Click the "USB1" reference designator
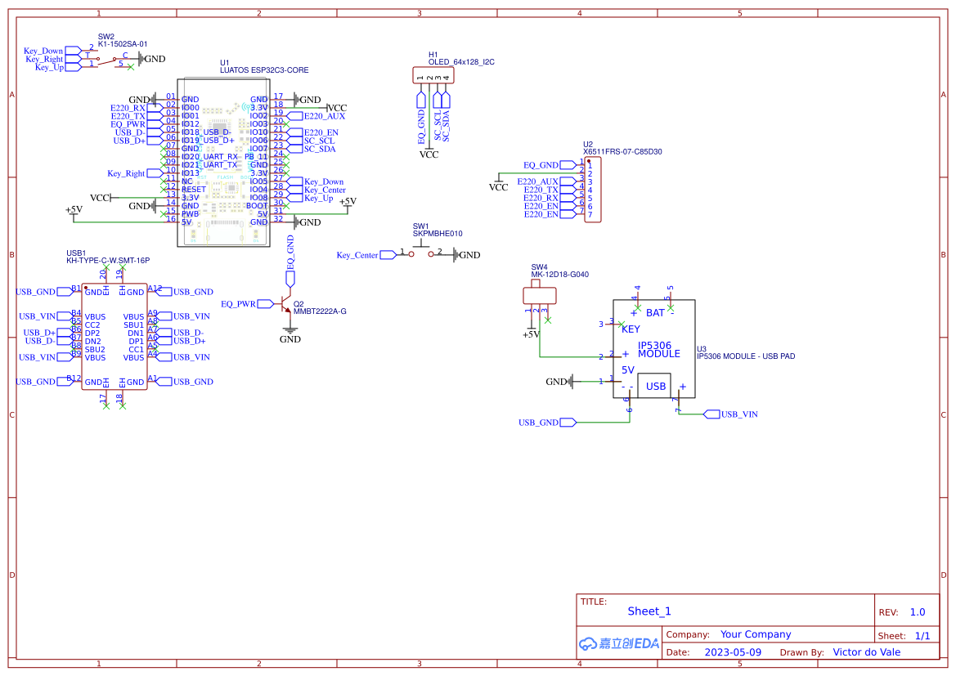956x676 pixels. 76,253
